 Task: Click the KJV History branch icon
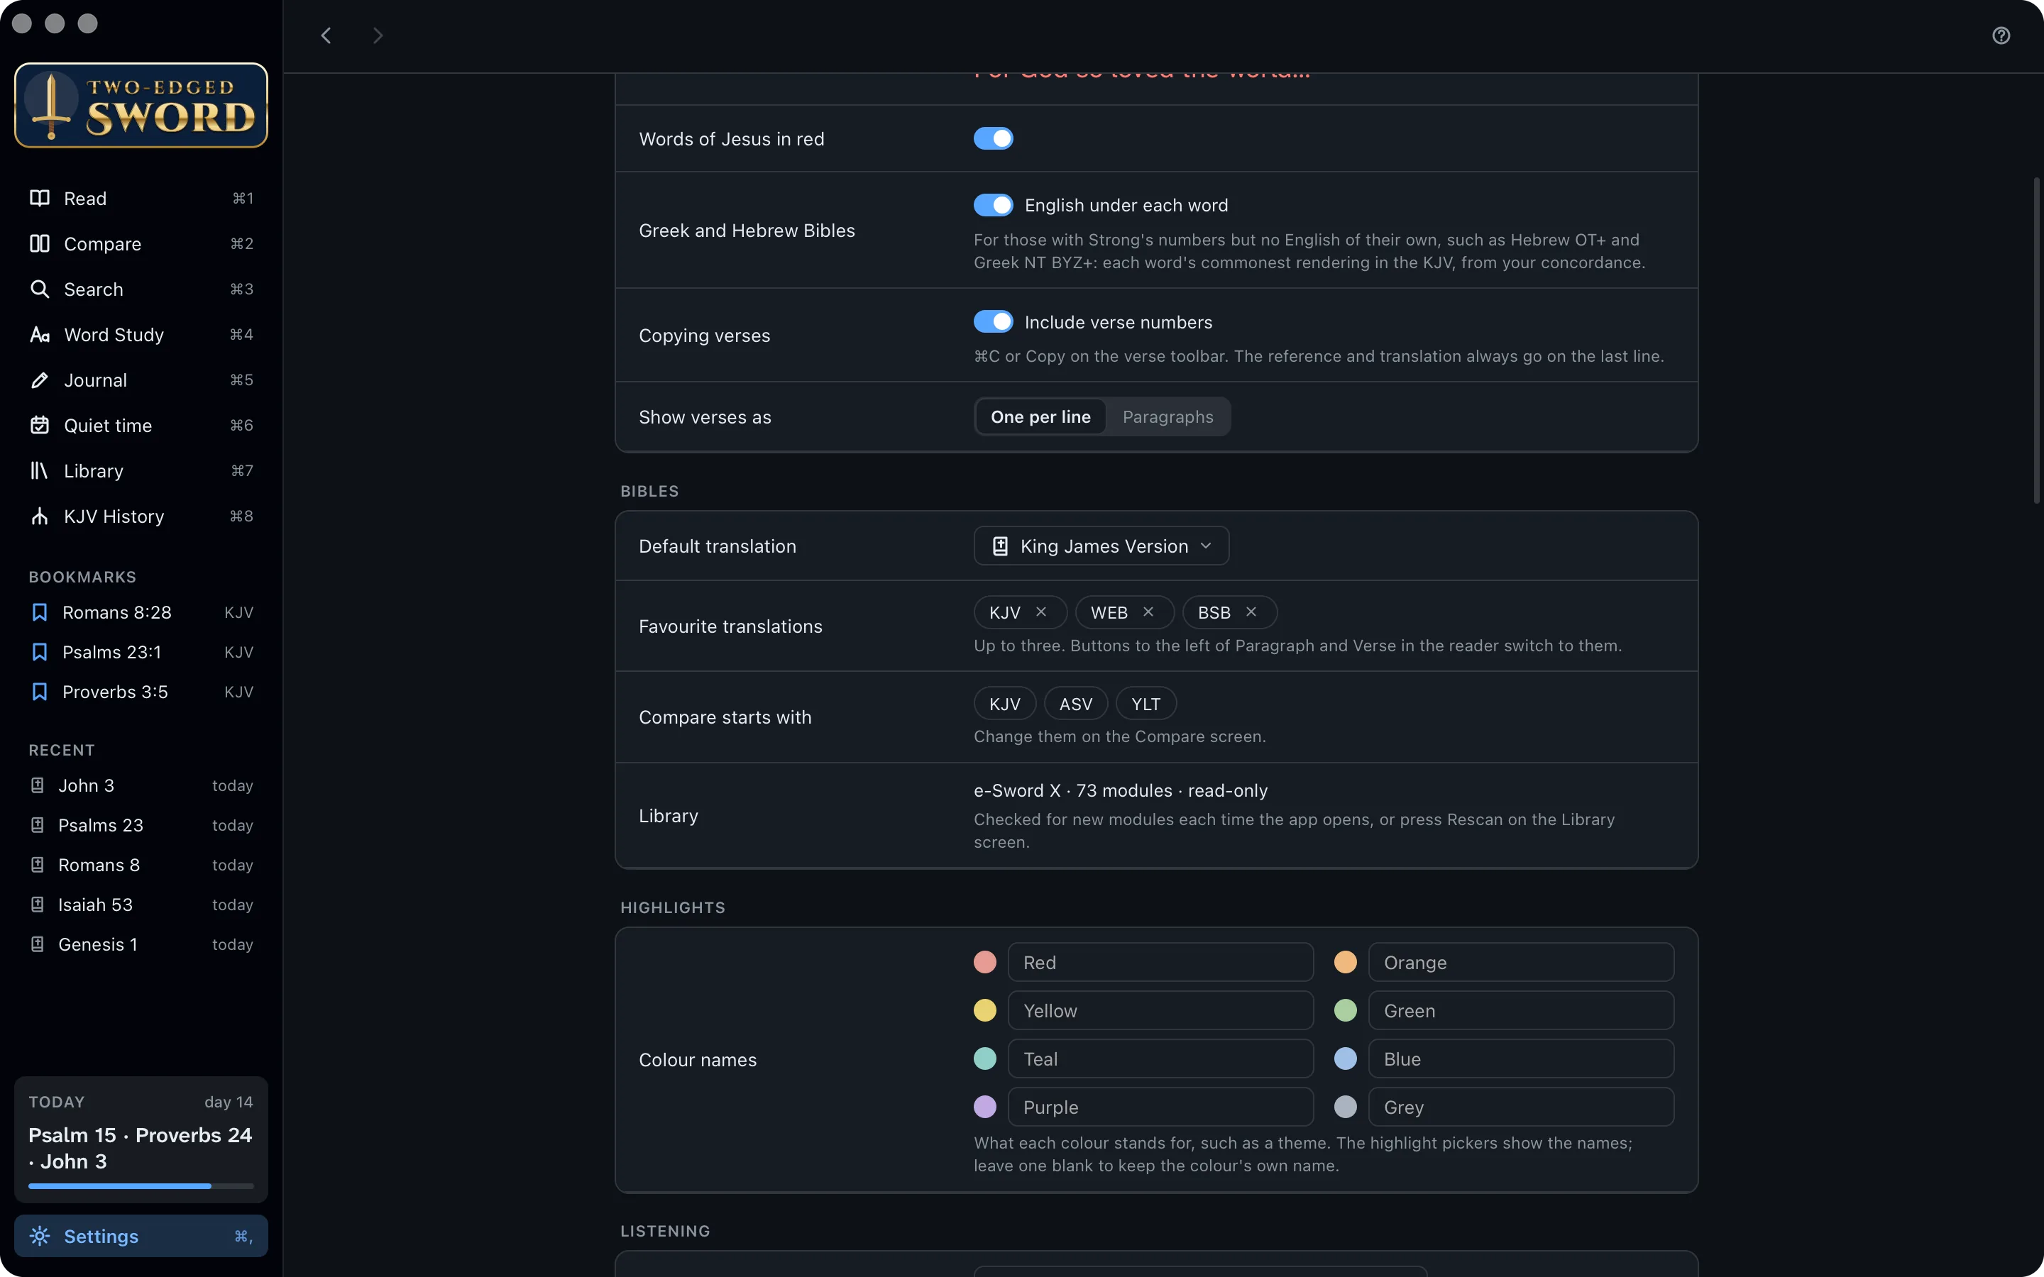pos(40,517)
